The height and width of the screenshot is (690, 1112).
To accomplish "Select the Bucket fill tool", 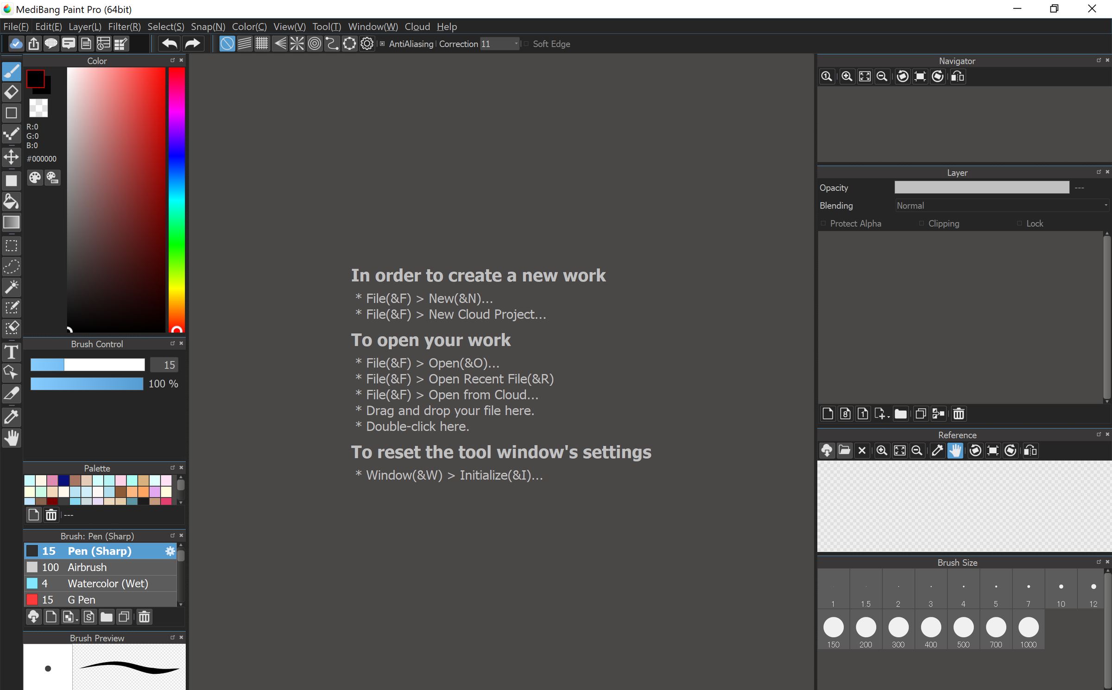I will point(11,202).
